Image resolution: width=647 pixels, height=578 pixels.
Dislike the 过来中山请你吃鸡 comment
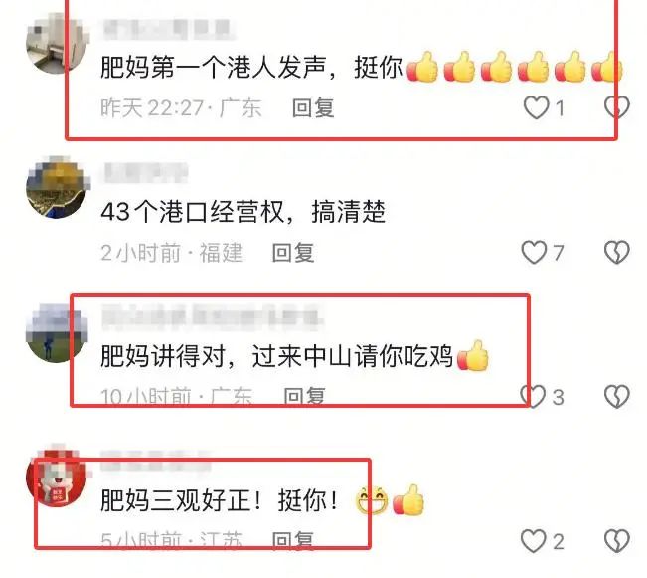[x=616, y=397]
